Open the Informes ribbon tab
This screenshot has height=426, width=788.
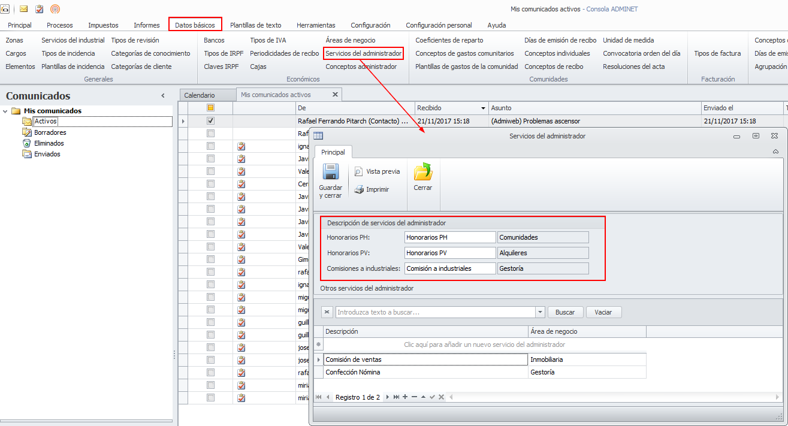click(x=147, y=25)
